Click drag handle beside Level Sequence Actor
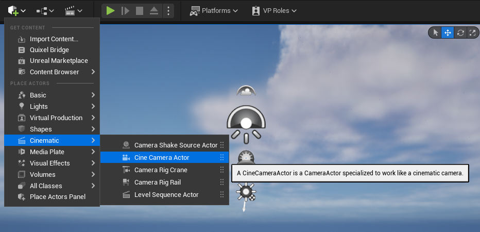This screenshot has height=232, width=480. click(x=222, y=194)
